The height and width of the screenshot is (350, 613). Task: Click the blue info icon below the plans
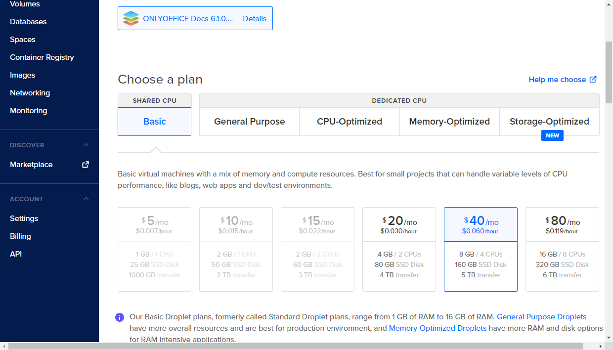(120, 317)
